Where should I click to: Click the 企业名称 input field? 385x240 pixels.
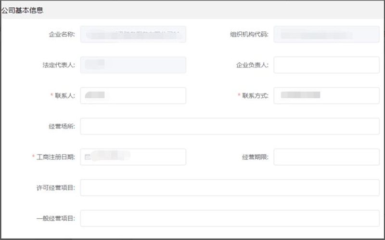tap(133, 34)
